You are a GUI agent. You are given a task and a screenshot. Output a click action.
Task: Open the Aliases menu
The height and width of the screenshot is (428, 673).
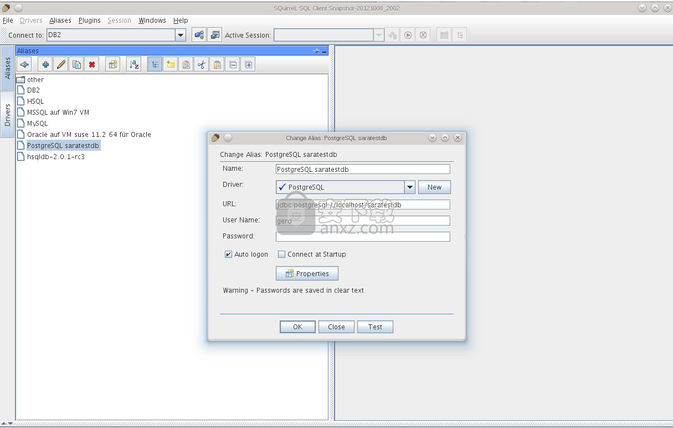coord(60,21)
